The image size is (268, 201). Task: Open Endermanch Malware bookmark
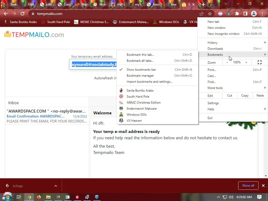click(157, 109)
